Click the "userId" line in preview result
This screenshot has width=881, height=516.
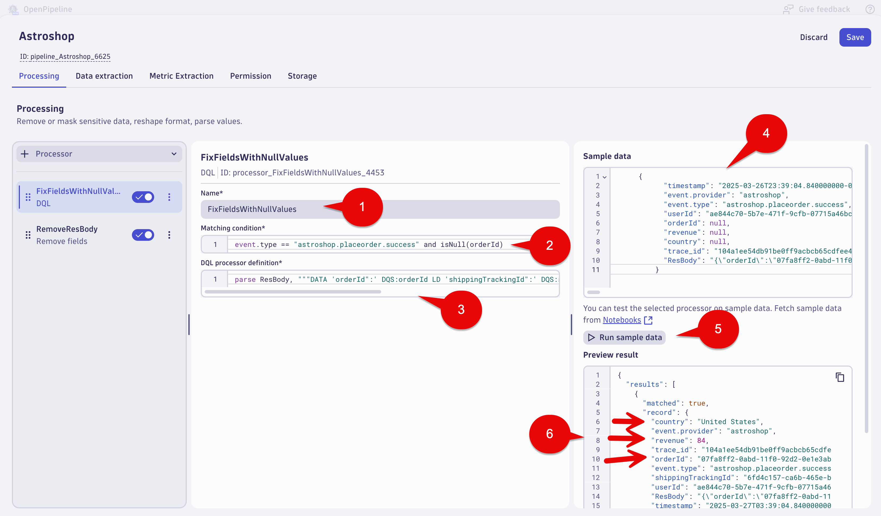pyautogui.click(x=741, y=487)
